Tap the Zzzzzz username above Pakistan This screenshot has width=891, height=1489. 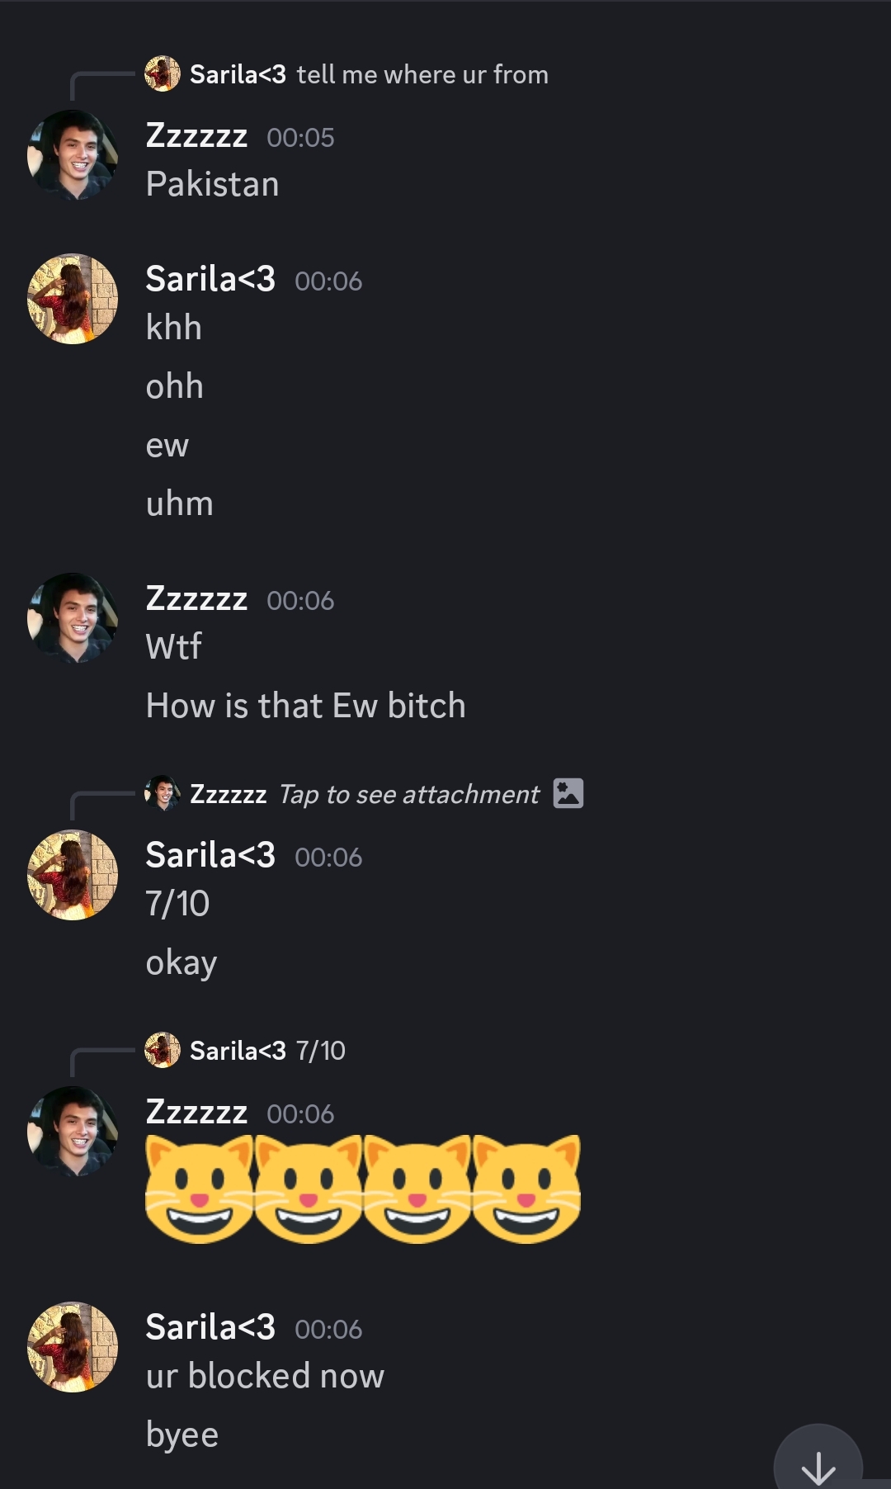click(197, 136)
